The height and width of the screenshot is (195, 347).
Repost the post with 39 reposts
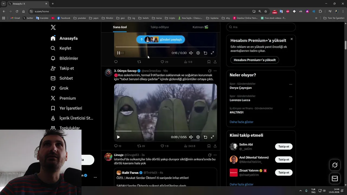tap(141, 146)
